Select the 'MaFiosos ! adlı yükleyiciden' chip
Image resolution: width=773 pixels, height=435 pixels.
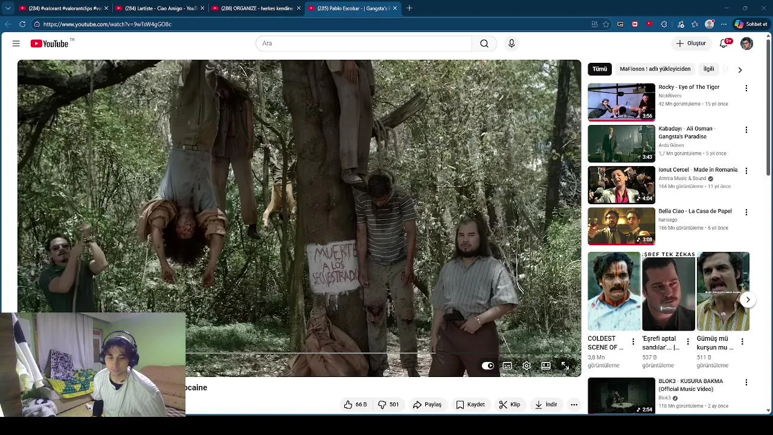[x=655, y=69]
